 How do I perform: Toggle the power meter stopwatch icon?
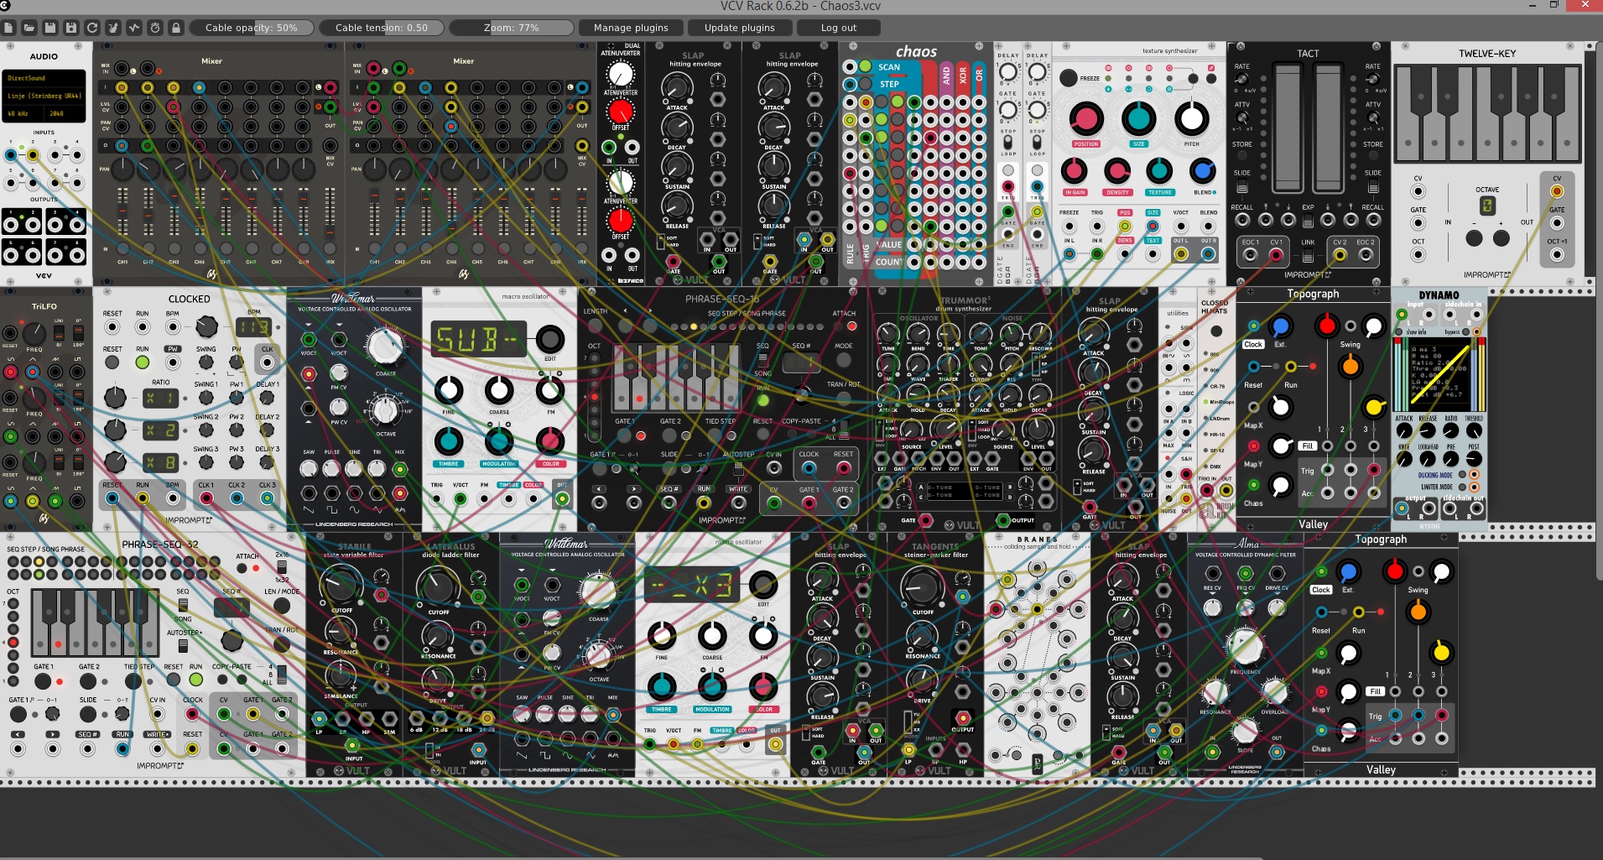click(155, 28)
